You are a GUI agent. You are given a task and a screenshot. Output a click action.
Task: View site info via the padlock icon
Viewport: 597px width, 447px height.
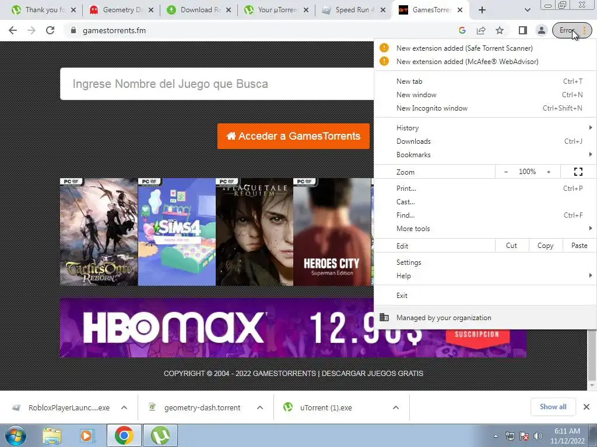click(x=73, y=30)
